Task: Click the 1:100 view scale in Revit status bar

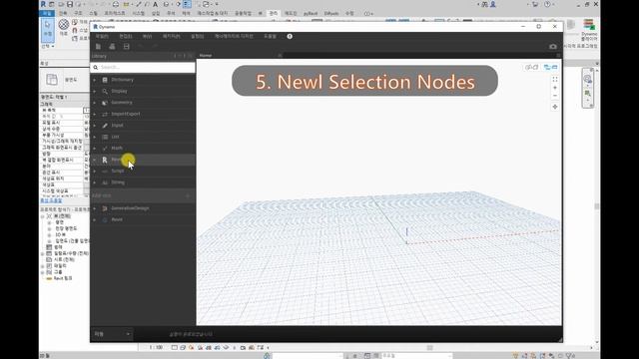Action: click(156, 348)
